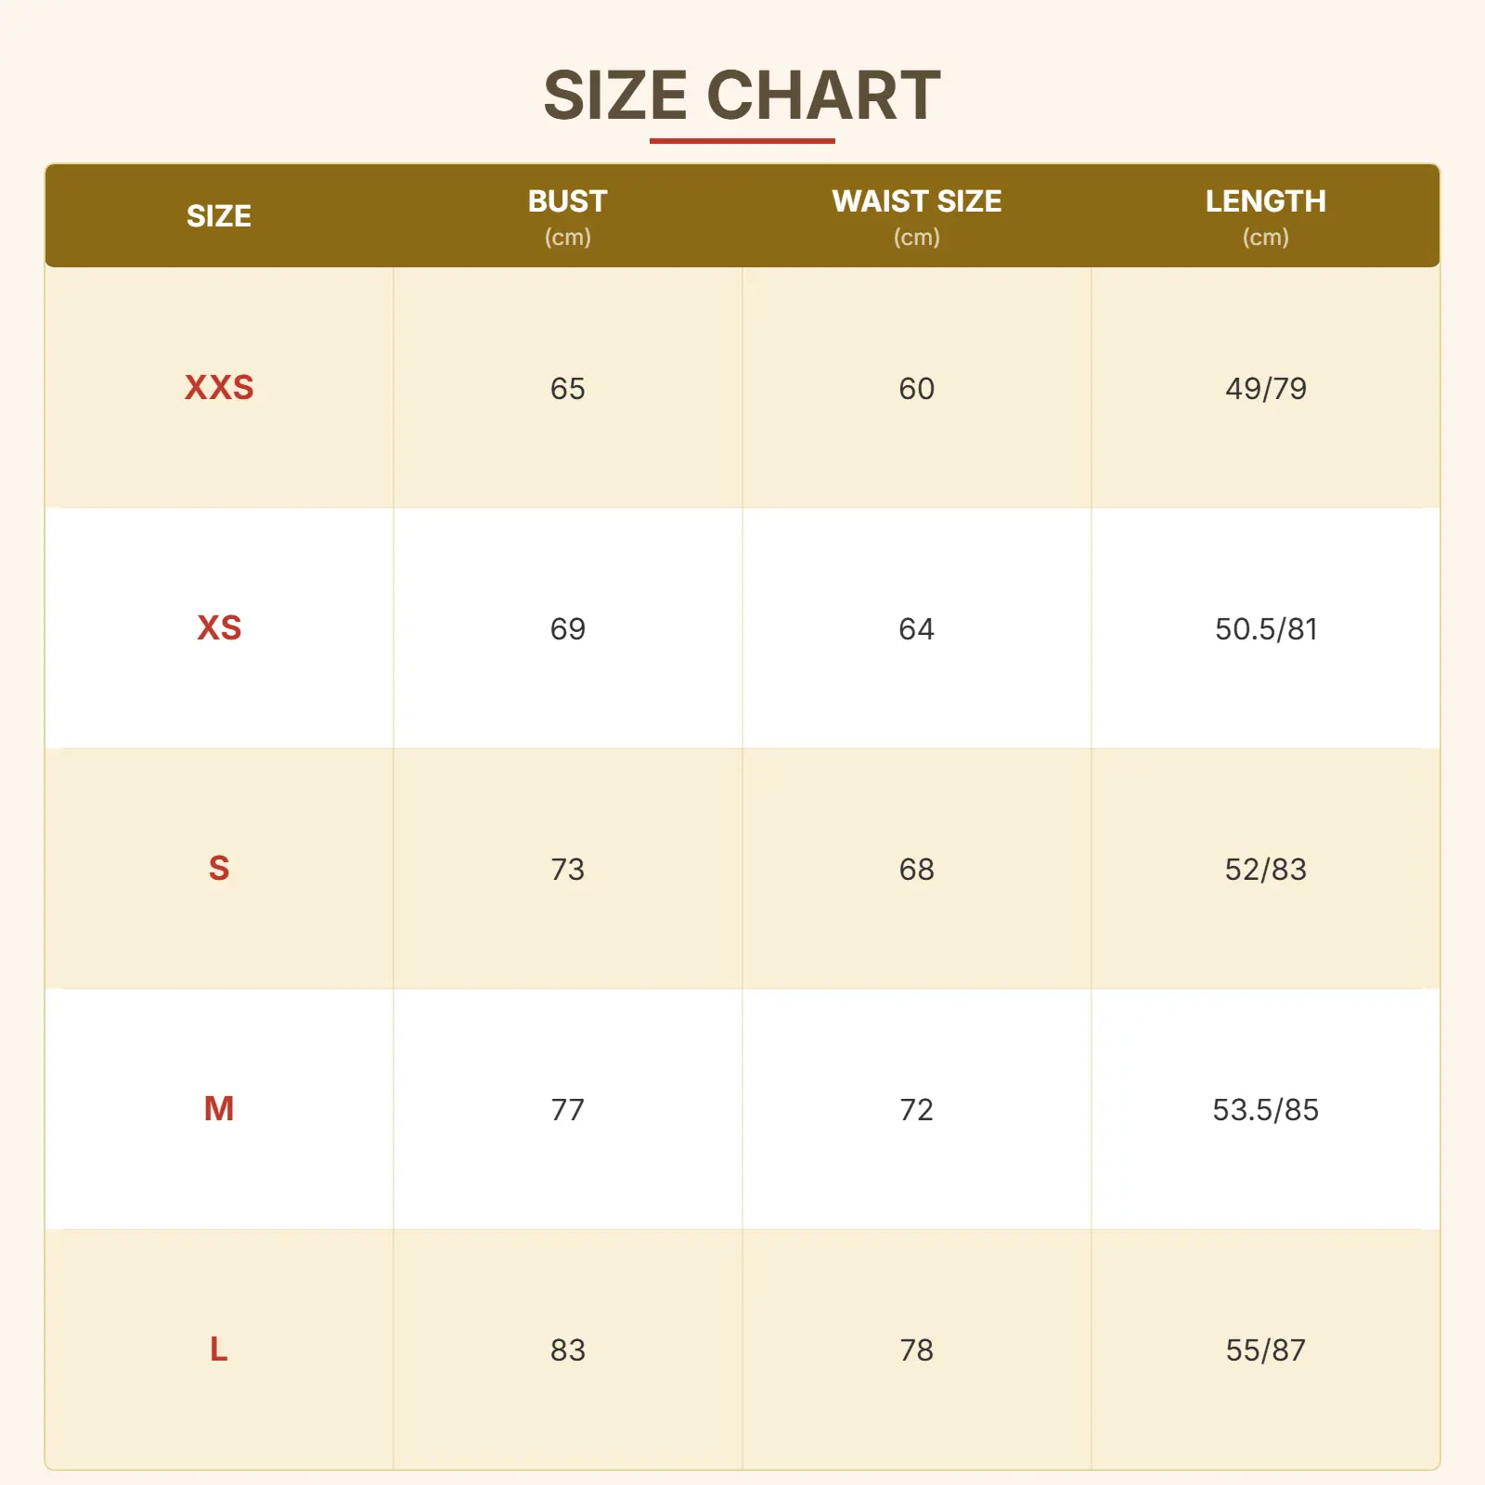Click the bust value 65
This screenshot has height=1485, width=1485.
tap(567, 388)
